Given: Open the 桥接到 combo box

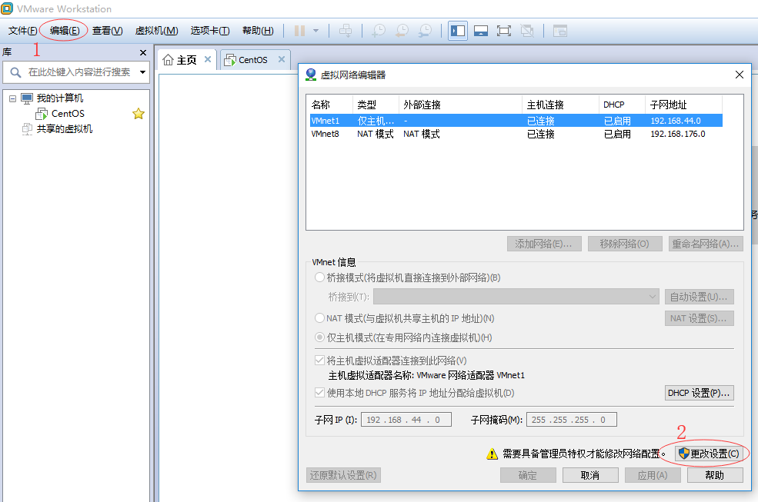Looking at the screenshot, I should [x=516, y=297].
